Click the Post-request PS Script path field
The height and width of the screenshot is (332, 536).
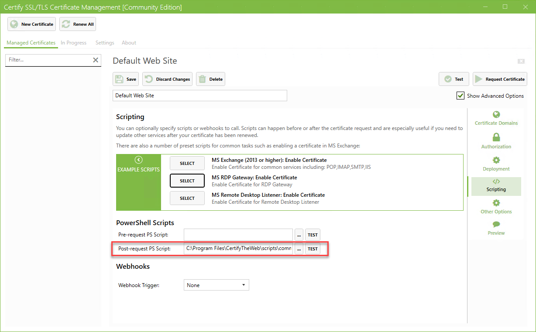(x=238, y=249)
